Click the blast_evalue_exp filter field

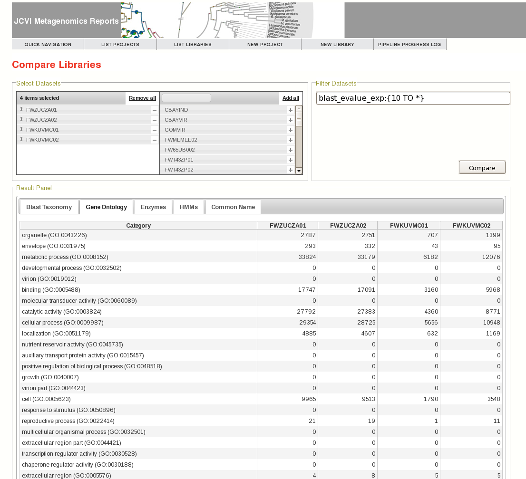(413, 98)
